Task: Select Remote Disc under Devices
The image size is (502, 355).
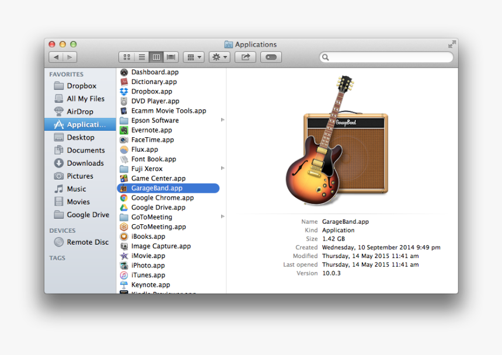Action: coord(80,242)
